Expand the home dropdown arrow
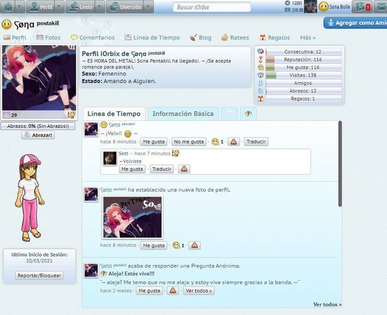 pos(20,7)
